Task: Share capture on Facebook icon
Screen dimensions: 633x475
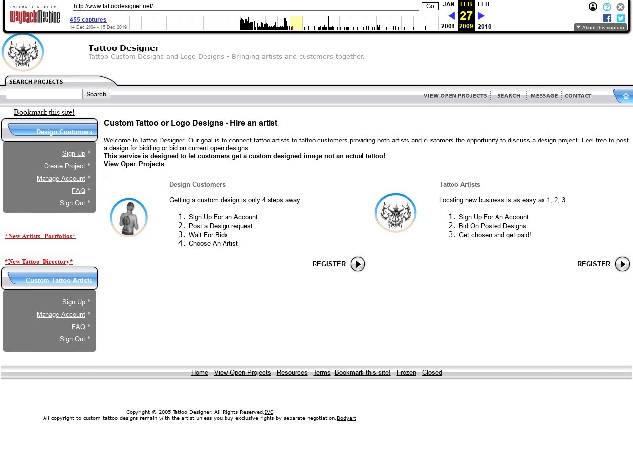Action: coord(607,18)
